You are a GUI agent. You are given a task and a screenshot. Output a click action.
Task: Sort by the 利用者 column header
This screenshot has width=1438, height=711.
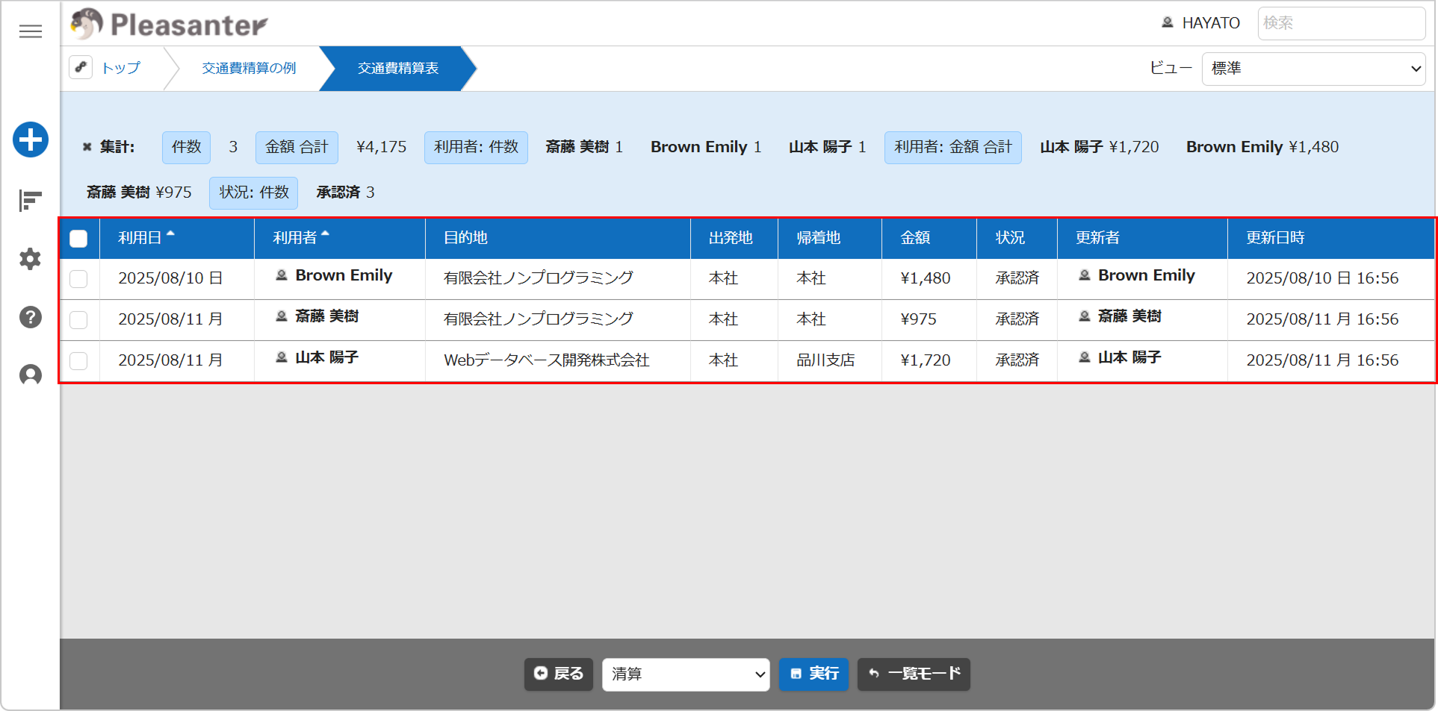tap(339, 238)
